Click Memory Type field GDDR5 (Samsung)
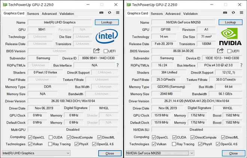Viewport: 247px width, 158px height. (x=171, y=87)
